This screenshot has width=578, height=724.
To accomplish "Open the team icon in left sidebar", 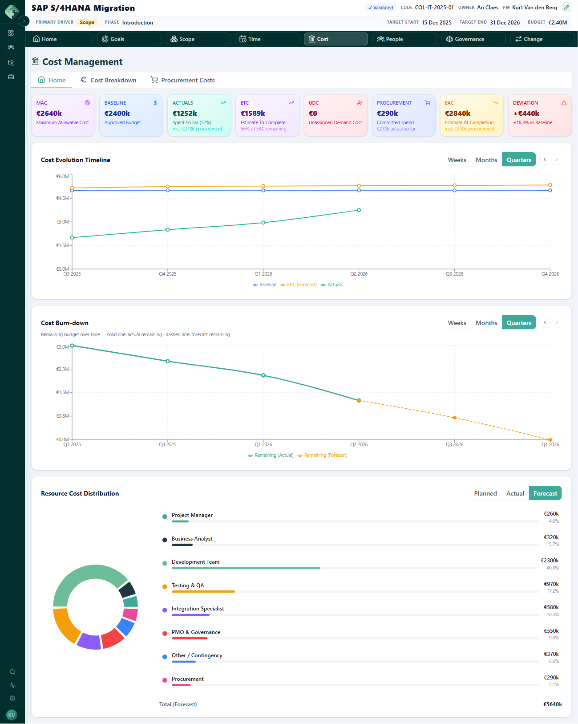I will [11, 47].
